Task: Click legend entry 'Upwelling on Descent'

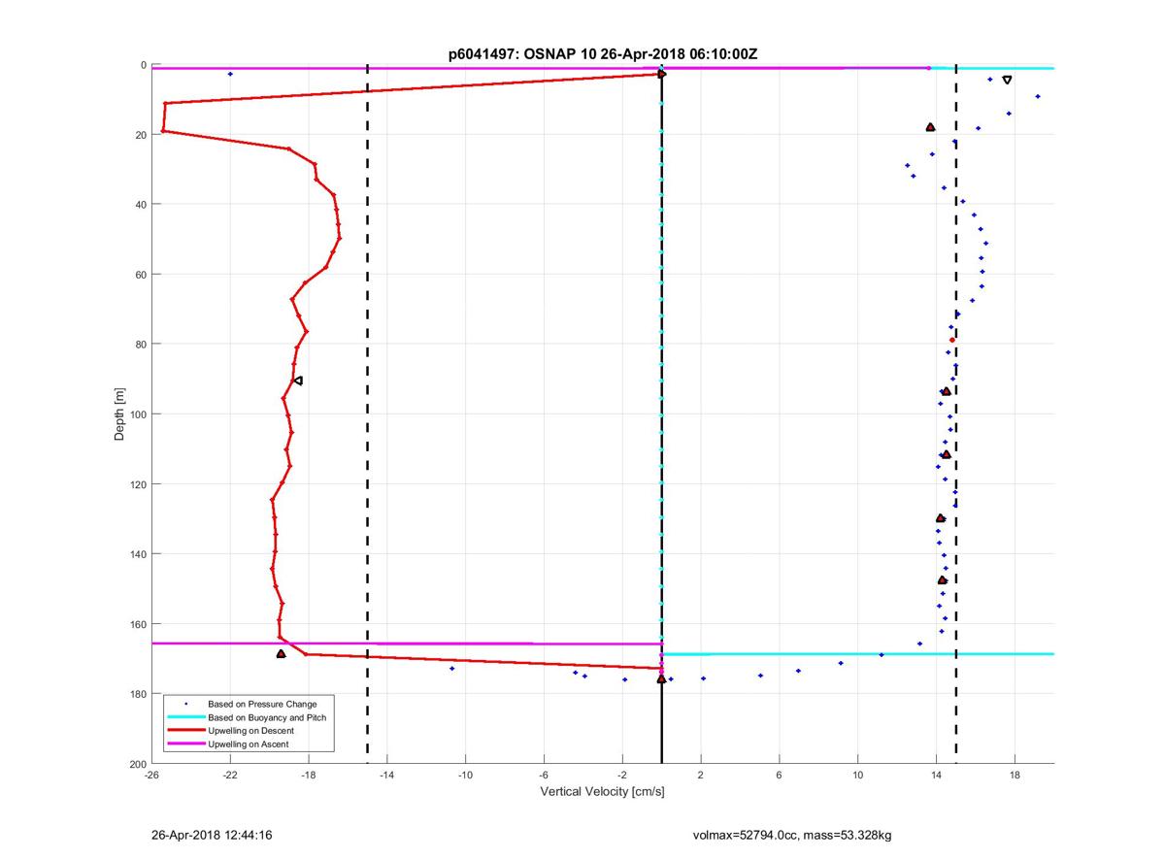Action: click(251, 731)
